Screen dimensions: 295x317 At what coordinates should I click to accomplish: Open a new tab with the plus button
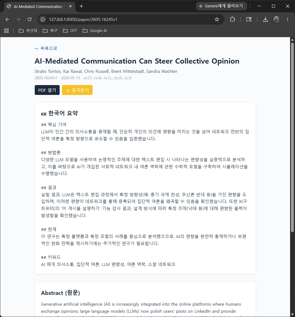(x=81, y=6)
